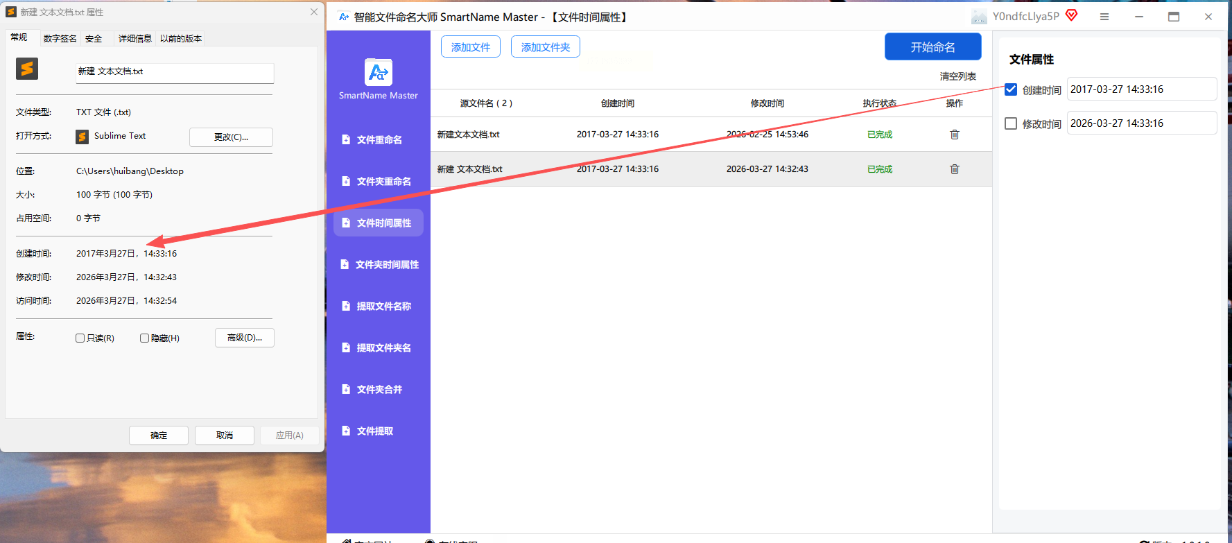
Task: Uncheck the 创建时间 checkbox
Action: coord(1011,89)
